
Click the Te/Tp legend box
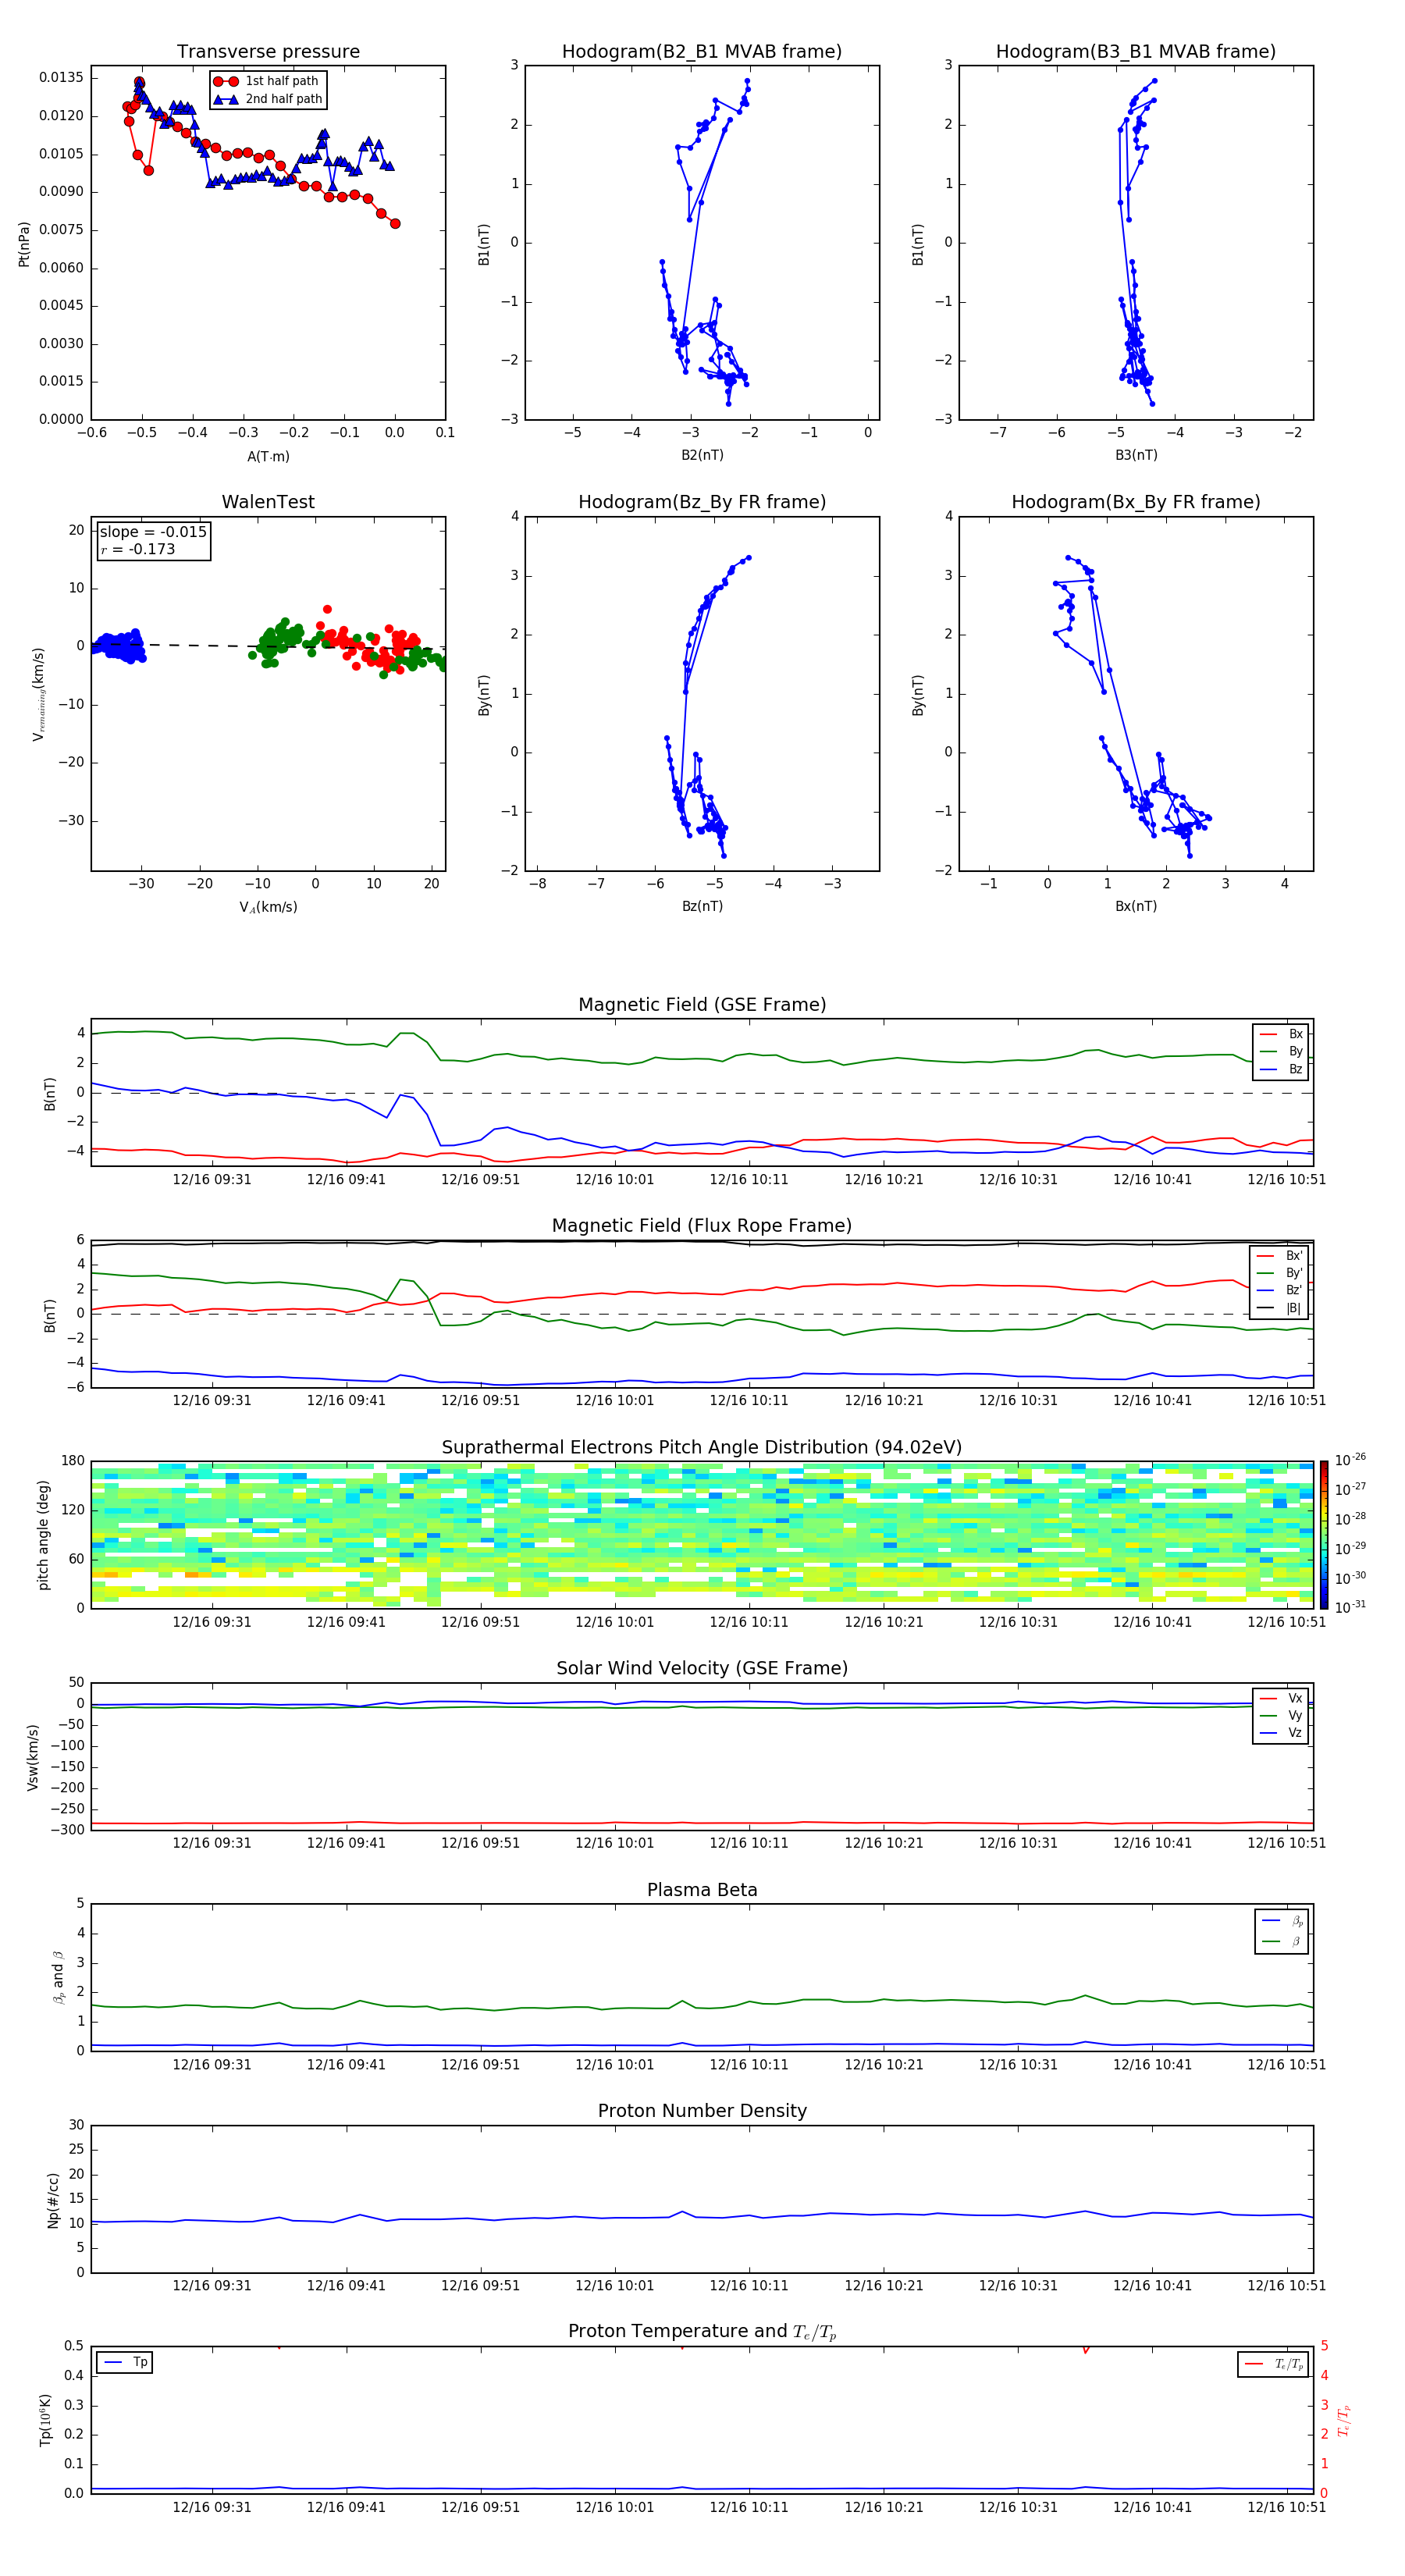(1273, 2365)
